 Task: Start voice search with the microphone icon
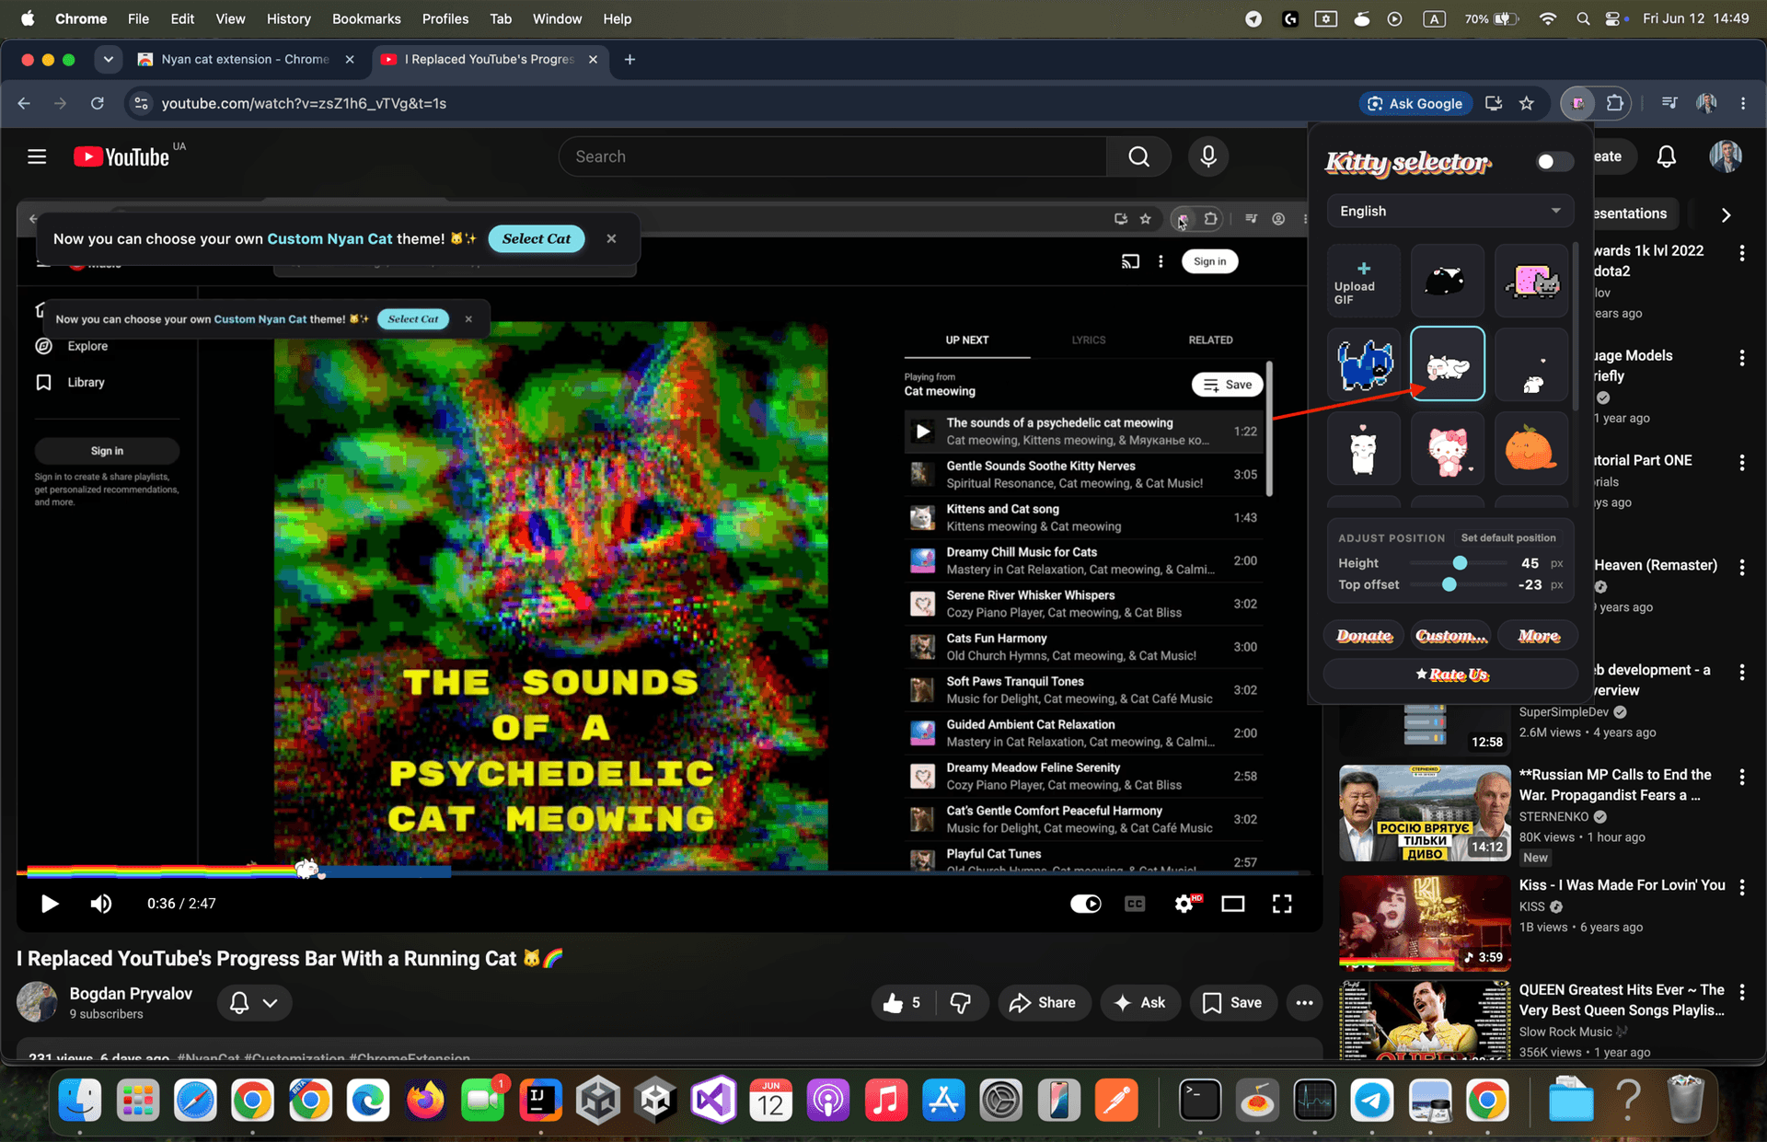pos(1208,156)
